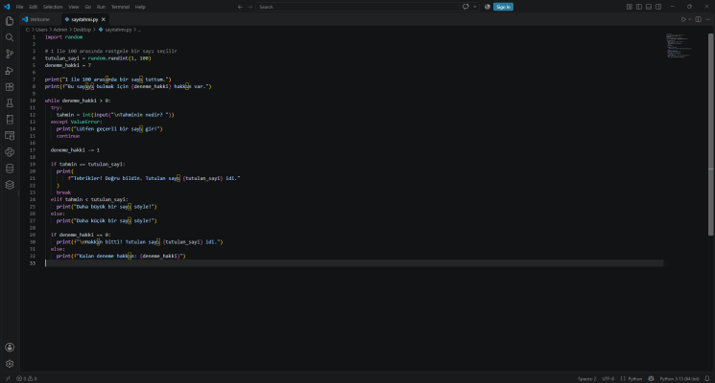Open the Testing flask view
This screenshot has height=383, width=715.
(x=10, y=103)
